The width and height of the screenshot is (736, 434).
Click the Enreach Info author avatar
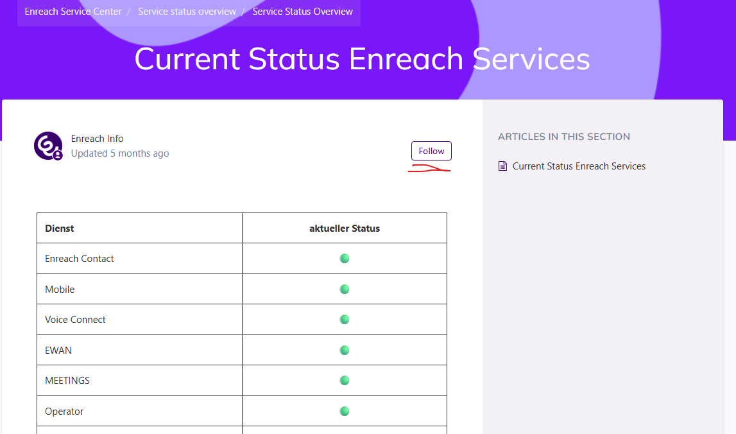click(48, 146)
